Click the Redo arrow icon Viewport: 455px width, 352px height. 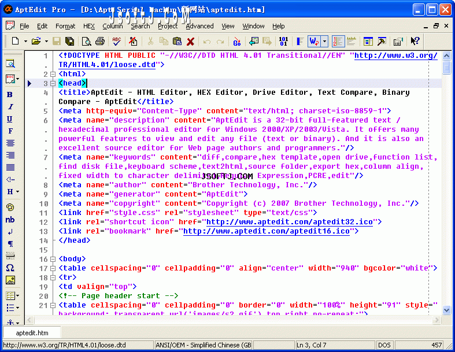point(220,42)
